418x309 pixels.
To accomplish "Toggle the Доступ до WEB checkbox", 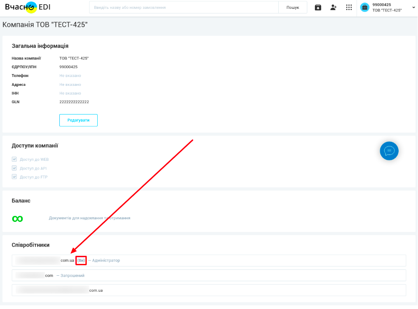I will 14,160.
